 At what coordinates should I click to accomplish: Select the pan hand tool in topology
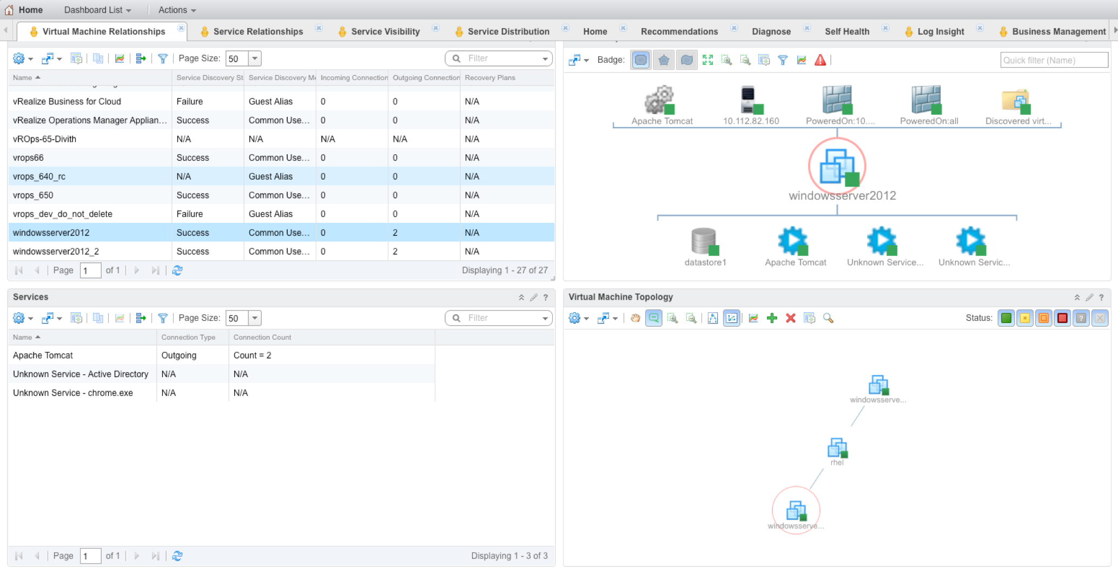pos(635,318)
